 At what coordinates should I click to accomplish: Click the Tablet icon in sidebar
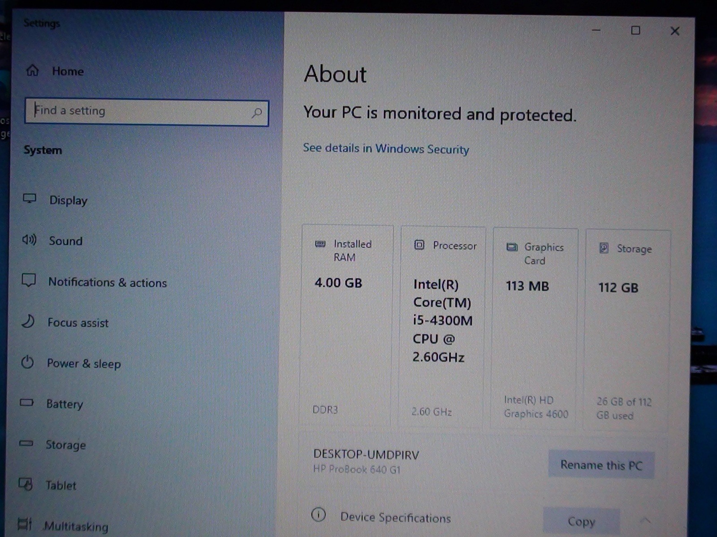coord(26,484)
